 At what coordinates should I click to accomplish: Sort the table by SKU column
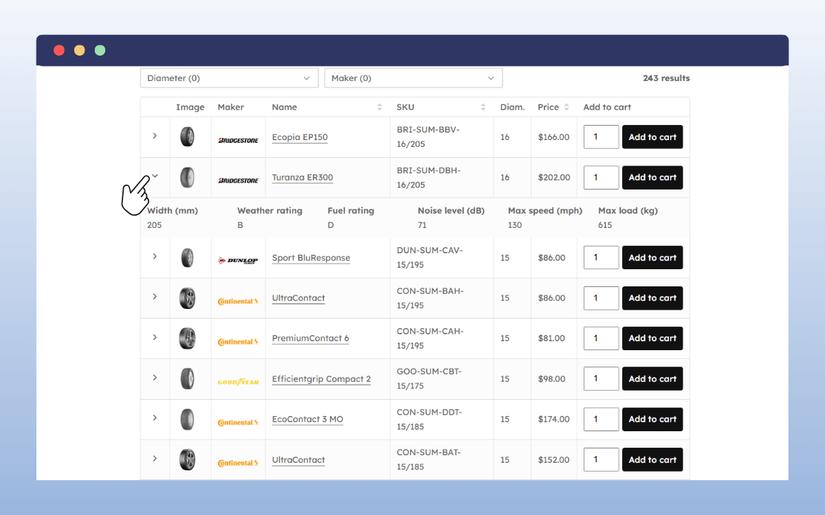pos(483,107)
